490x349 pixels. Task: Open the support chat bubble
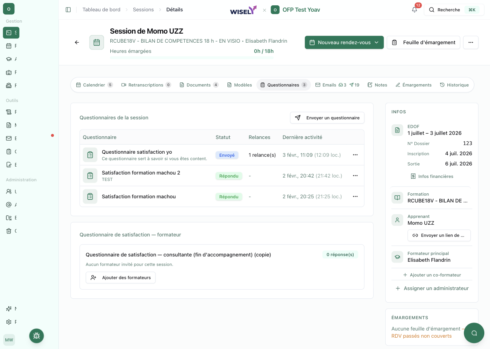[x=474, y=333]
